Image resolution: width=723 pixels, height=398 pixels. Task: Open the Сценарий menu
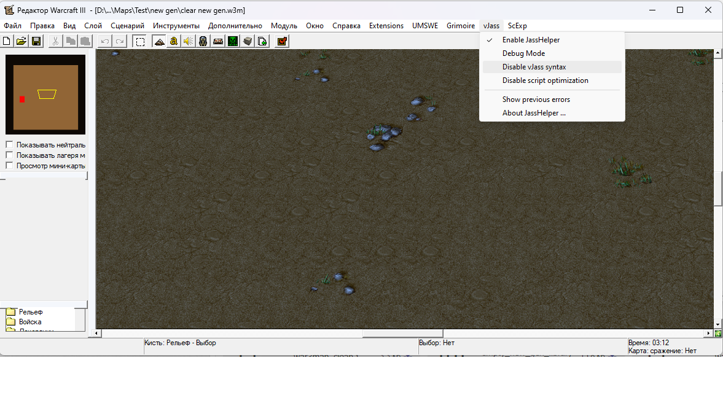[x=127, y=26]
